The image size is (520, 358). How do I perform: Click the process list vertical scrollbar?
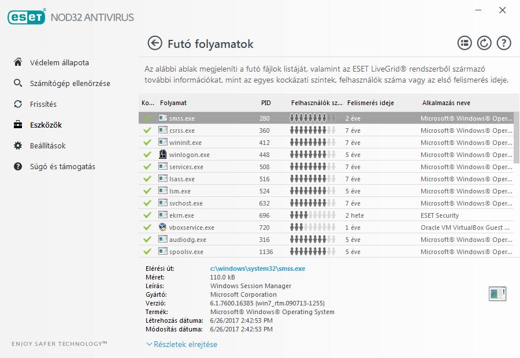(x=517, y=137)
